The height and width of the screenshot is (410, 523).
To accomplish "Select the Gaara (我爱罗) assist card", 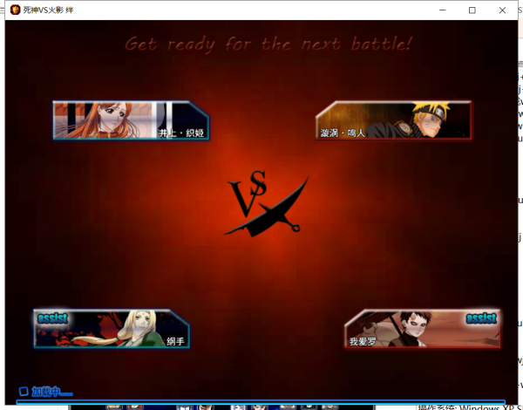I will [x=422, y=329].
